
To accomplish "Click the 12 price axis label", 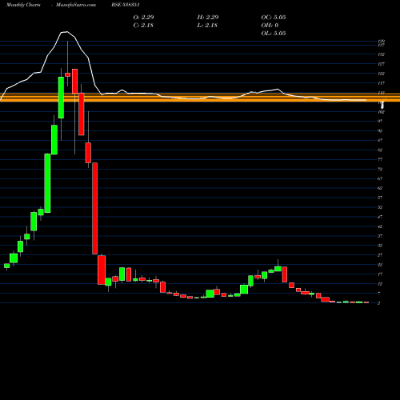I will 380,284.
